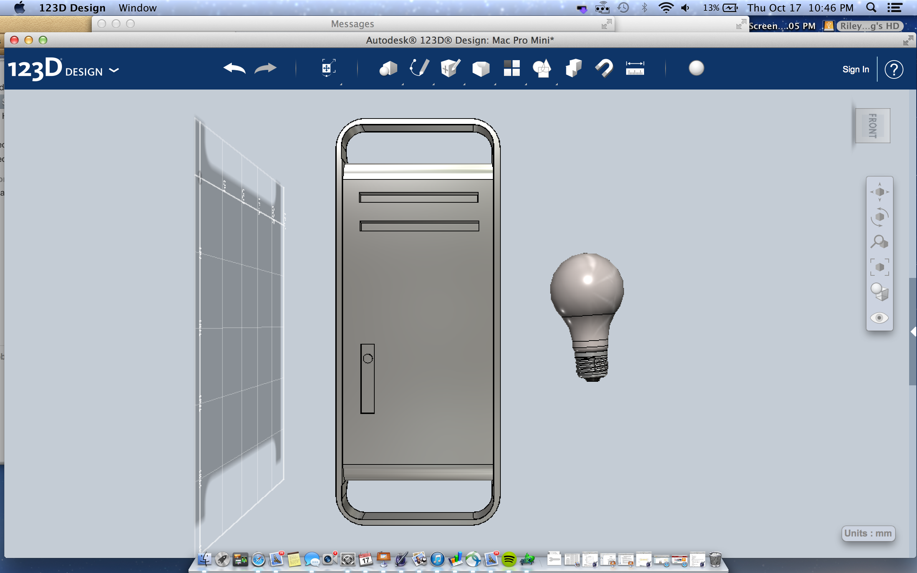The image size is (917, 573).
Task: Click the FRONT face of the view cube
Action: [872, 126]
